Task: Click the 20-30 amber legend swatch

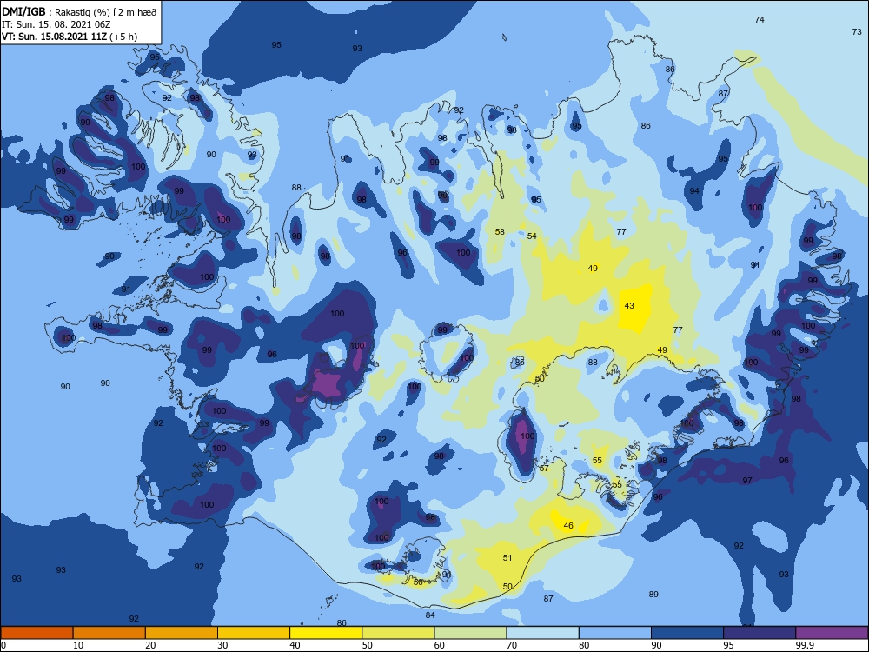Action: pos(182,633)
